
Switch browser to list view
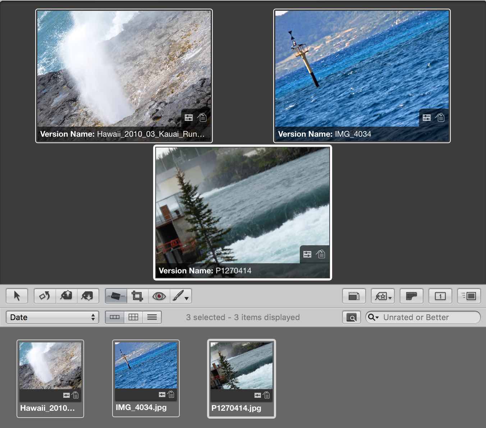click(x=152, y=317)
